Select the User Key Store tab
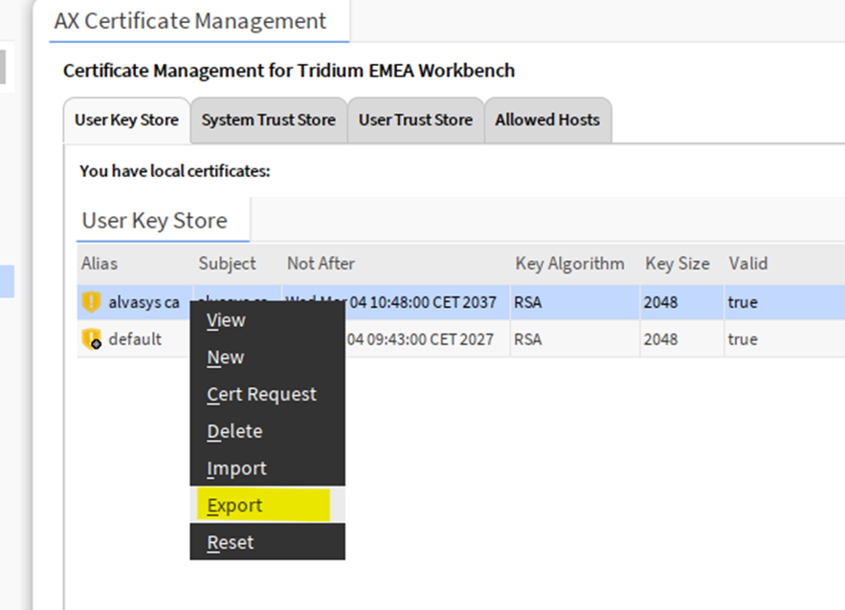The image size is (845, 610). click(x=126, y=120)
